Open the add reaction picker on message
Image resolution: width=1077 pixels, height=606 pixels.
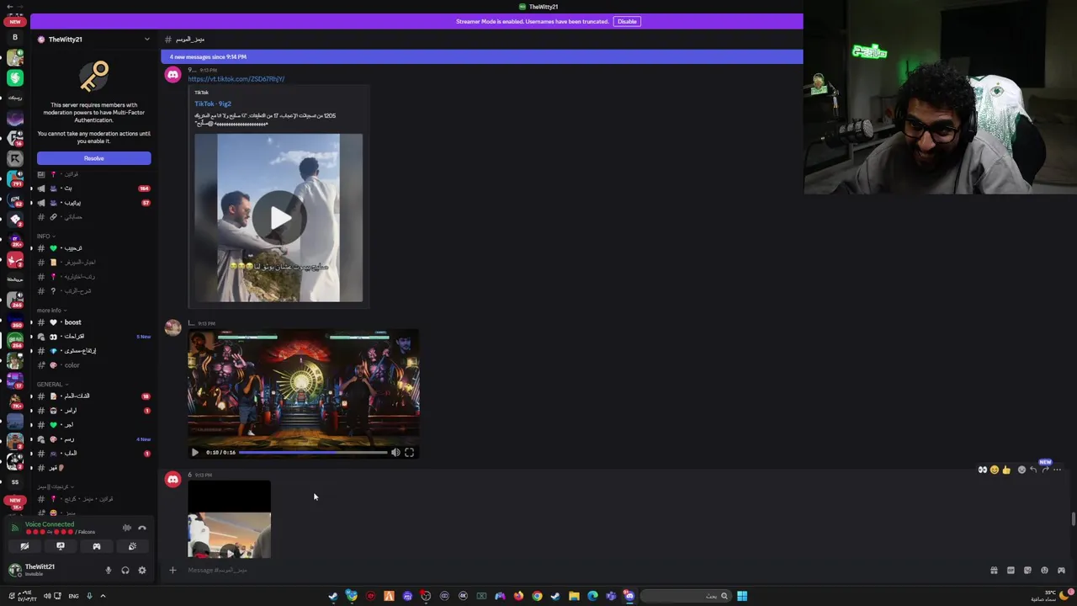click(1021, 470)
